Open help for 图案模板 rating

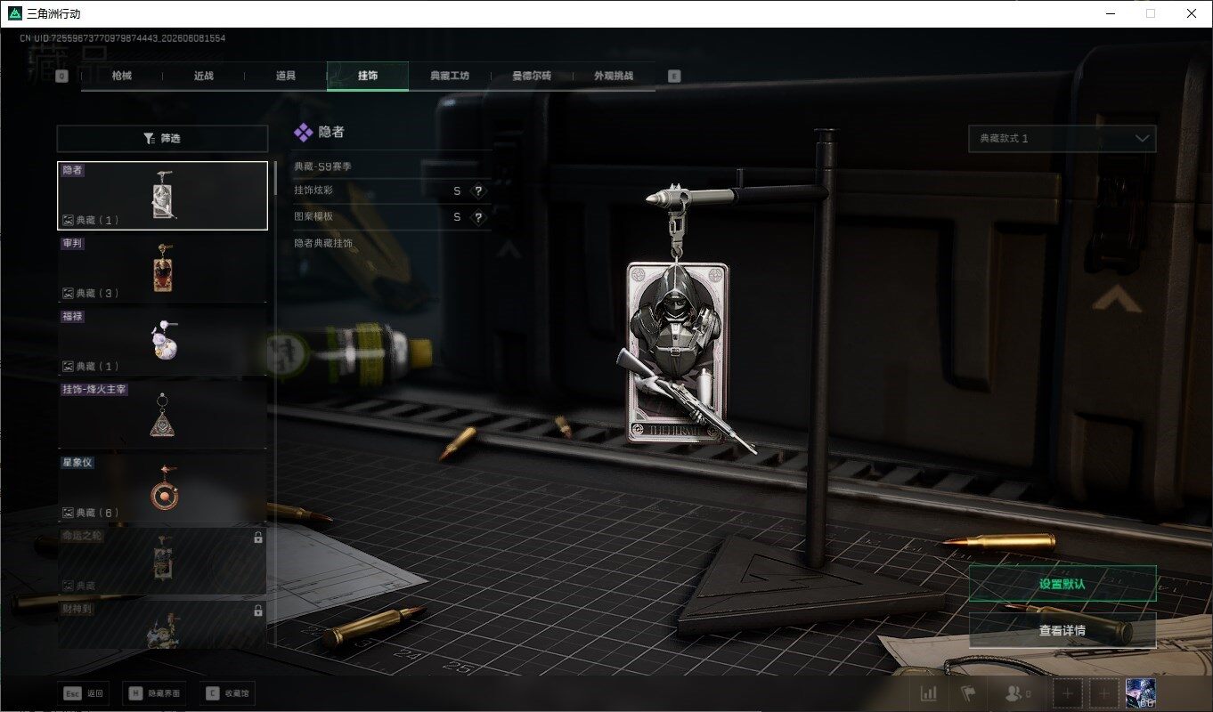(x=478, y=217)
